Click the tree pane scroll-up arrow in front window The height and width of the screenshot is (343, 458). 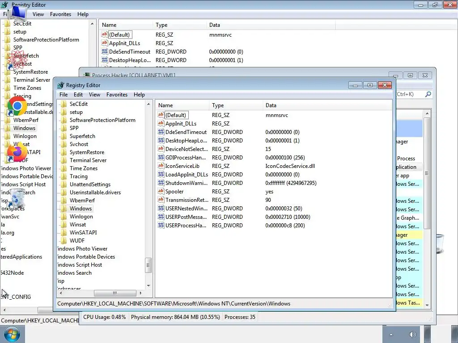tap(148, 104)
